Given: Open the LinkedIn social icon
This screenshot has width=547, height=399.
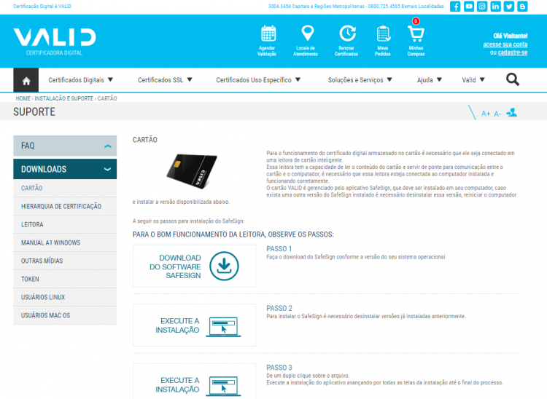Looking at the screenshot, I should 495,7.
